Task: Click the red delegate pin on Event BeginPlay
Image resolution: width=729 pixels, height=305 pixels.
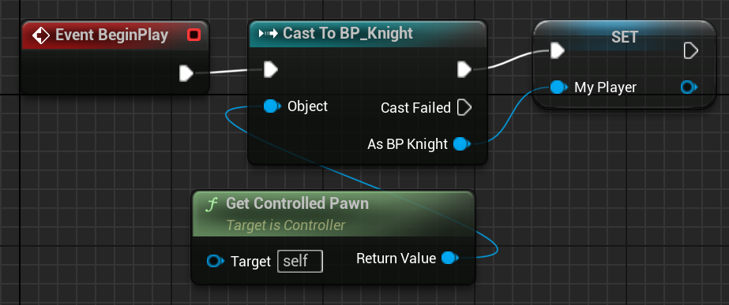Action: coord(194,35)
